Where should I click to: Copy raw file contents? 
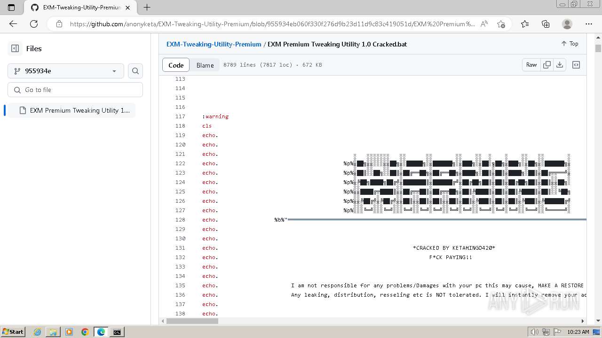pos(547,65)
